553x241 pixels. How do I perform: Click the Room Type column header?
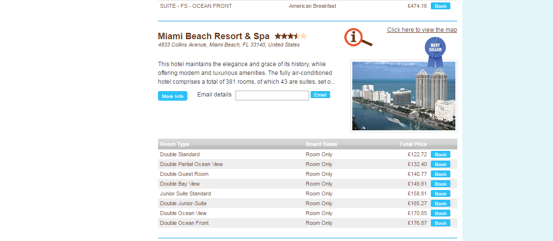coord(175,144)
